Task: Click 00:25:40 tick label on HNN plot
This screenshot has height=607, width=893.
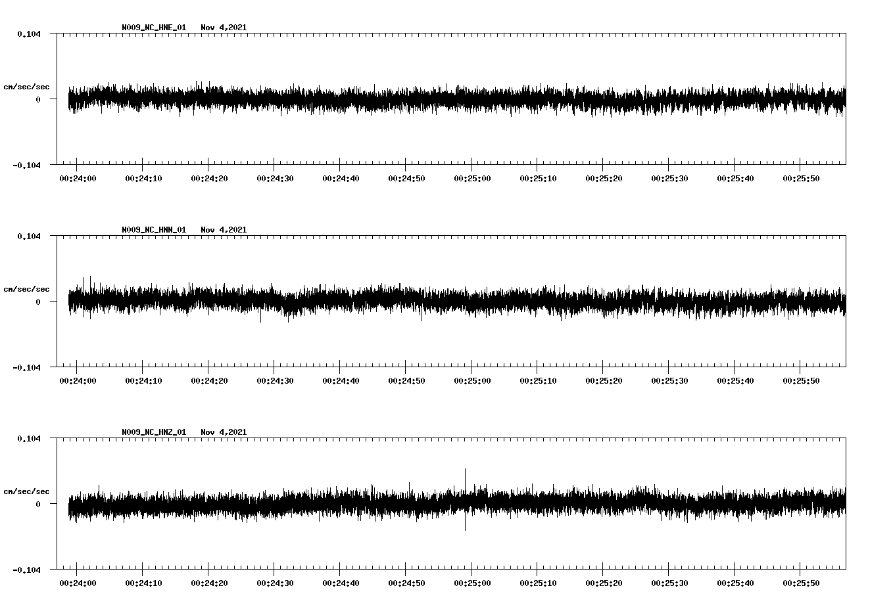Action: pyautogui.click(x=735, y=381)
